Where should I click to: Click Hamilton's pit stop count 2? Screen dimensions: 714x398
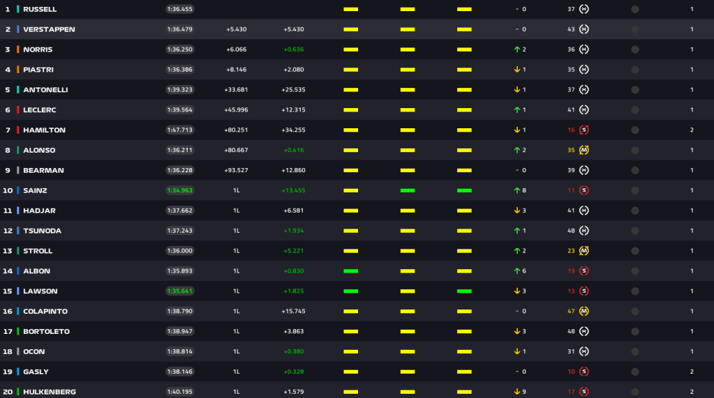[692, 130]
